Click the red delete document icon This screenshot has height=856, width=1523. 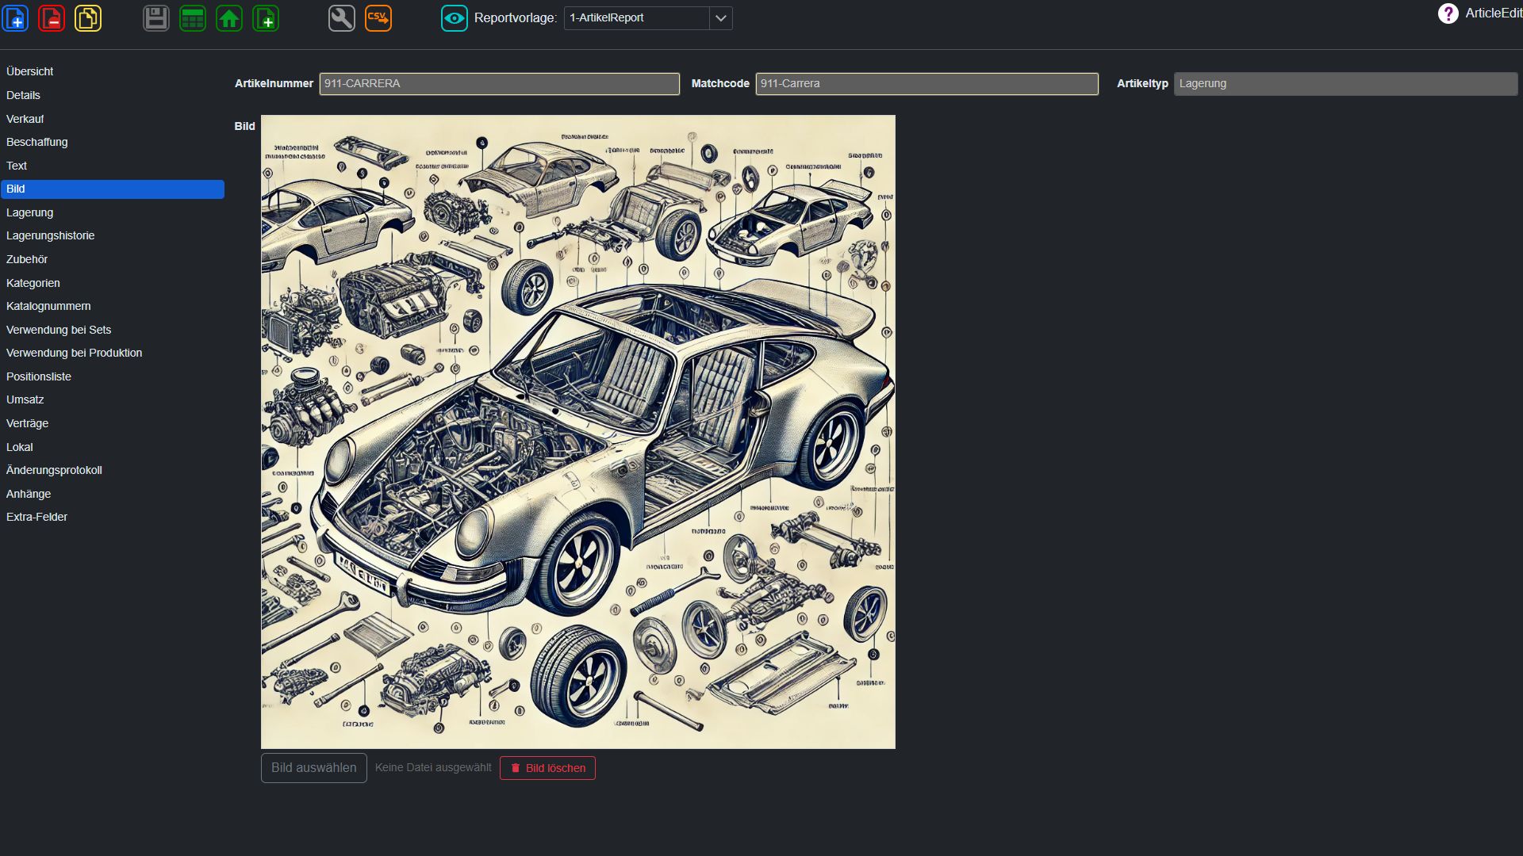coord(52,17)
